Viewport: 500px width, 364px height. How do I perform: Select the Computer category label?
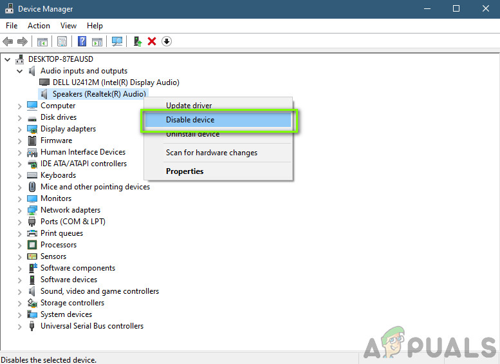(58, 106)
